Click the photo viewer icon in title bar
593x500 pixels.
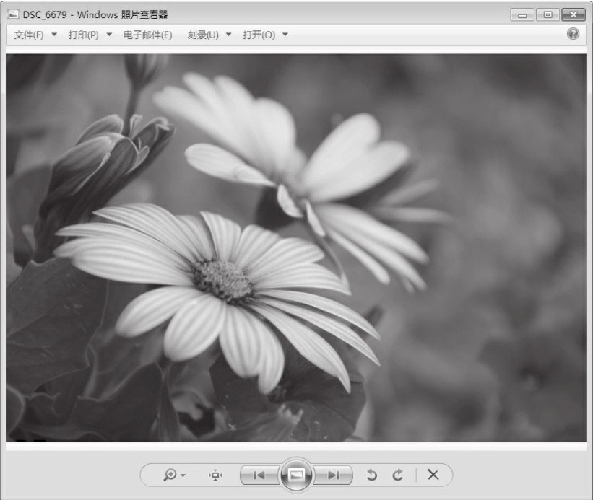click(x=13, y=14)
